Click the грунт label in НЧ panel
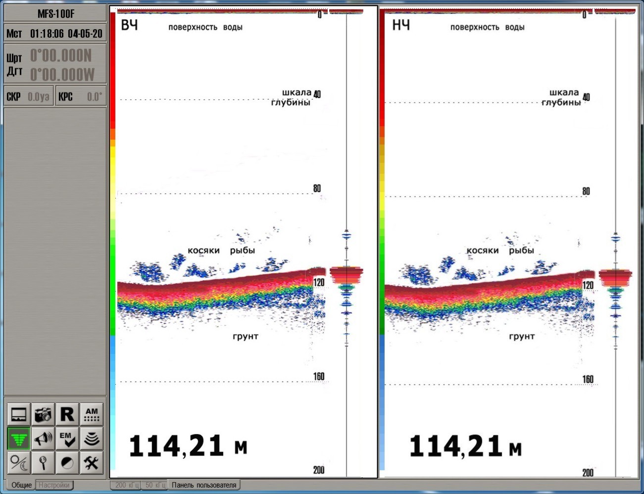This screenshot has width=644, height=494. [522, 337]
